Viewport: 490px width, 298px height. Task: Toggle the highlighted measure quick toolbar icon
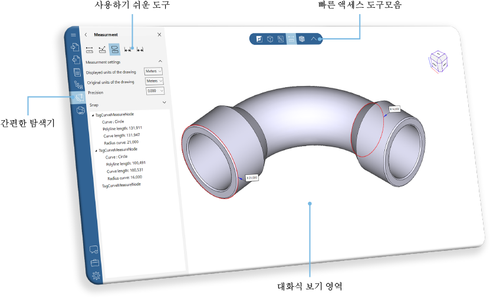coord(291,39)
